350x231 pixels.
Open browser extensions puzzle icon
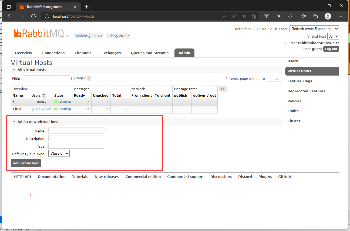(290, 16)
